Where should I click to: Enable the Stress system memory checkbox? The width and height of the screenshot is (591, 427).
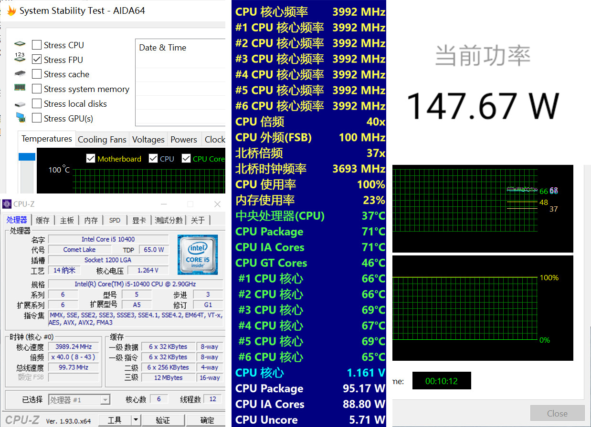(36, 89)
